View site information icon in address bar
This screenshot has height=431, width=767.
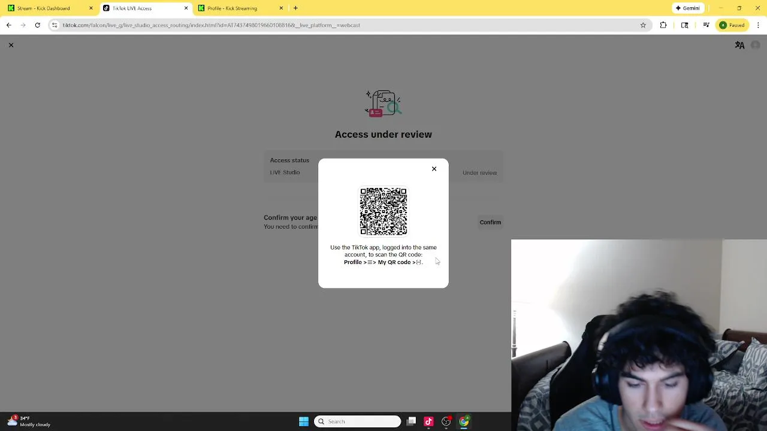(x=55, y=25)
